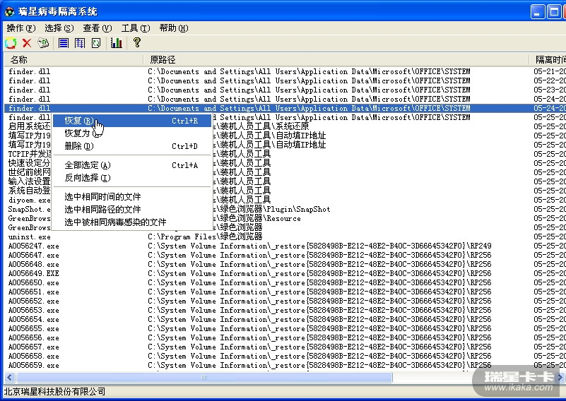Choose 删除(D) in the context menu

pyautogui.click(x=132, y=146)
